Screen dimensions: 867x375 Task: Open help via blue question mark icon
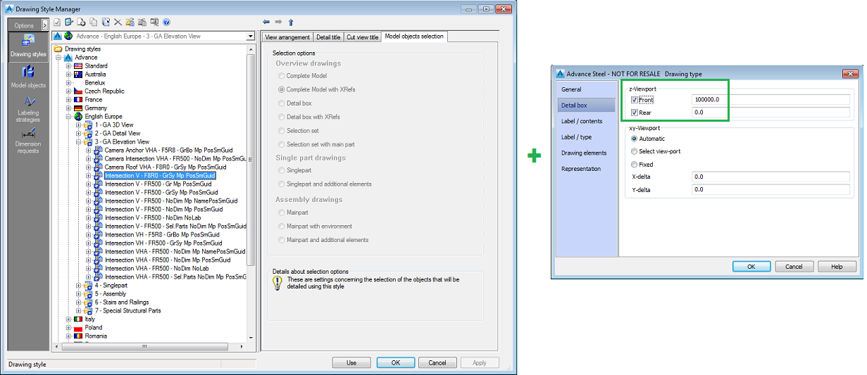coord(167,23)
